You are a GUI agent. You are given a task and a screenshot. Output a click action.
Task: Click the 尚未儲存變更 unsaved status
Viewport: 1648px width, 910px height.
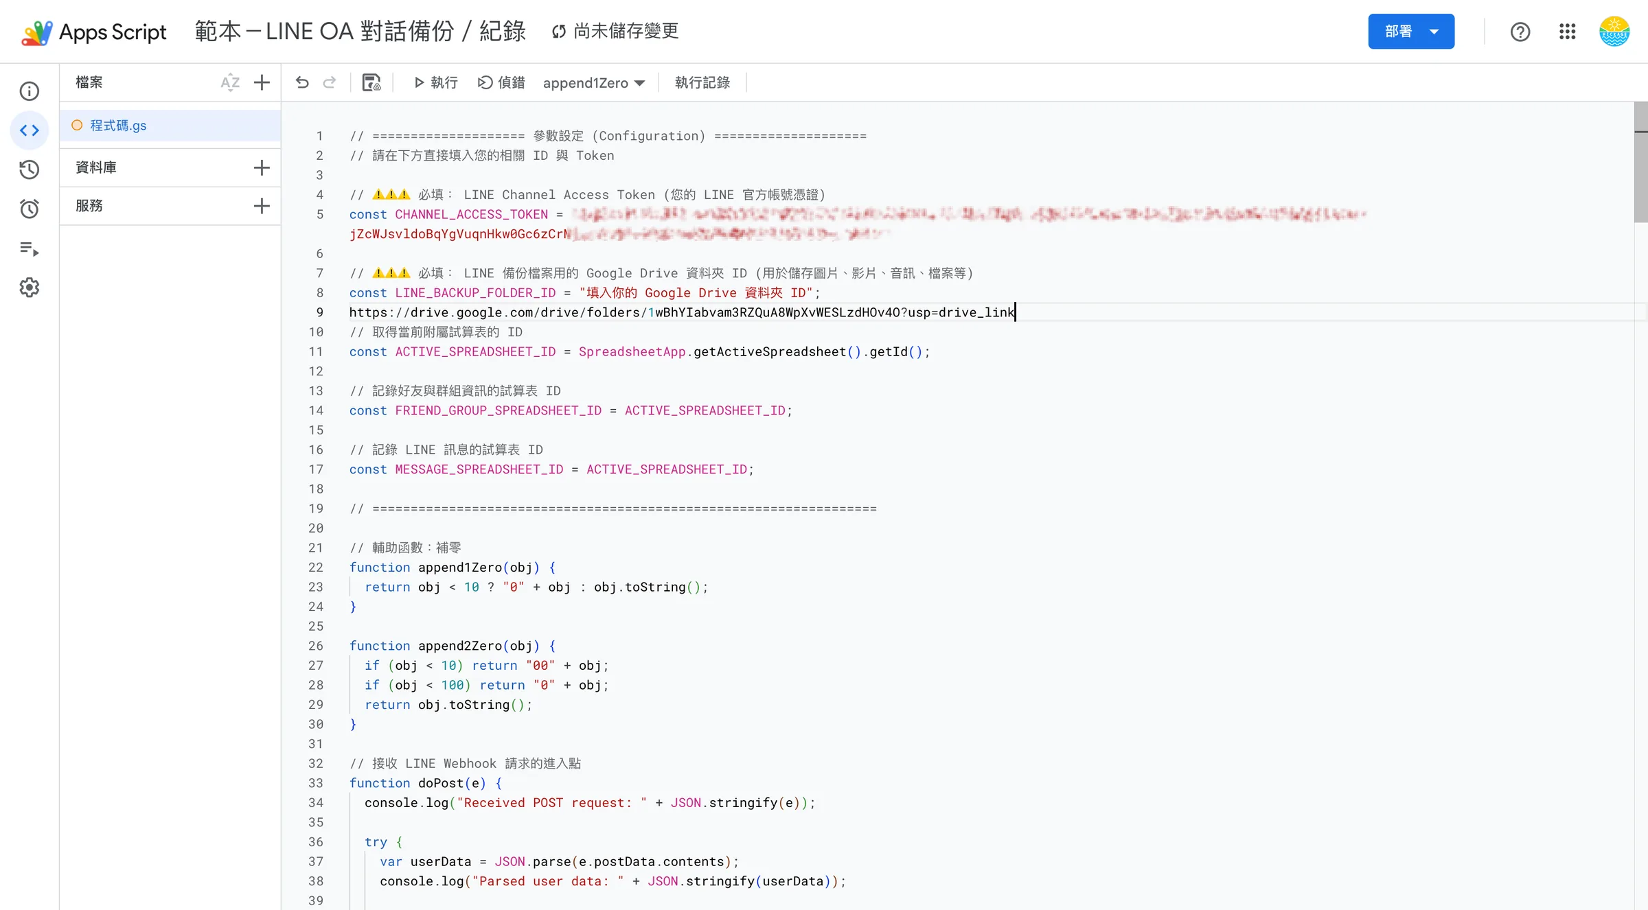pyautogui.click(x=615, y=32)
